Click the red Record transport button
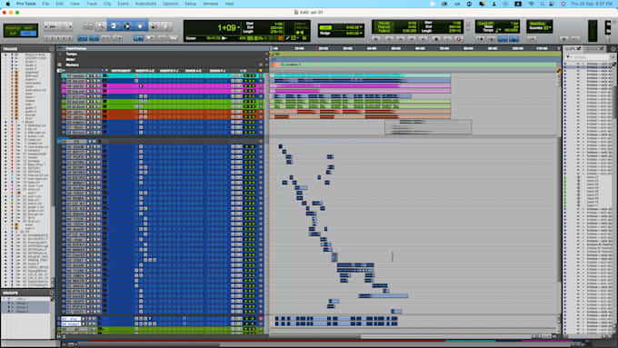Screen dimensions: 618x348 458,39
